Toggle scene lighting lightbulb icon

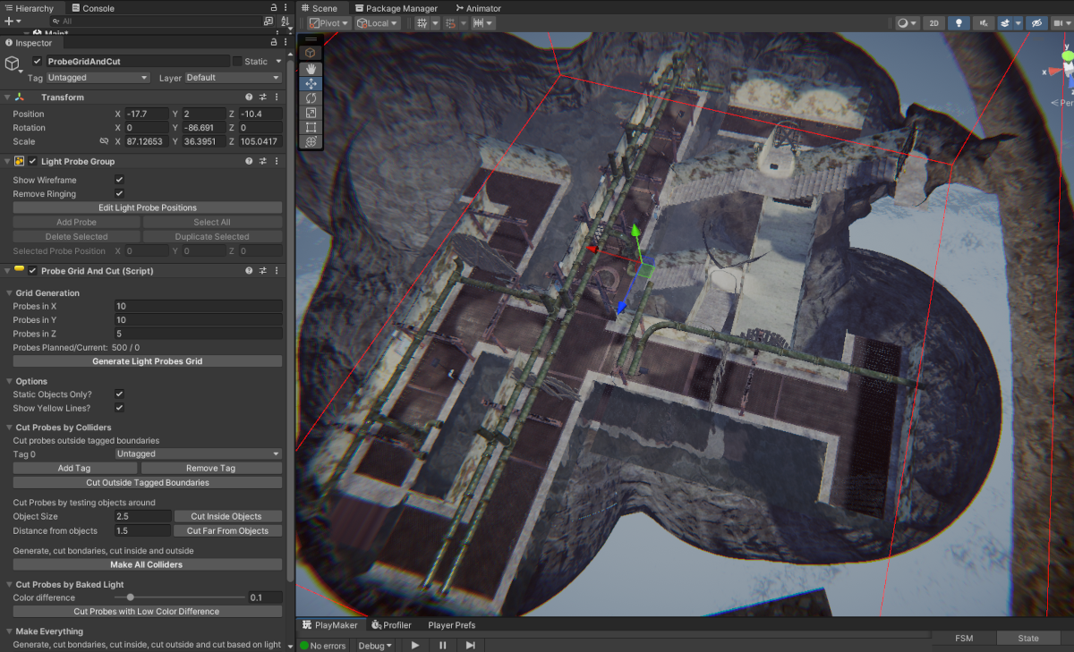(x=959, y=23)
